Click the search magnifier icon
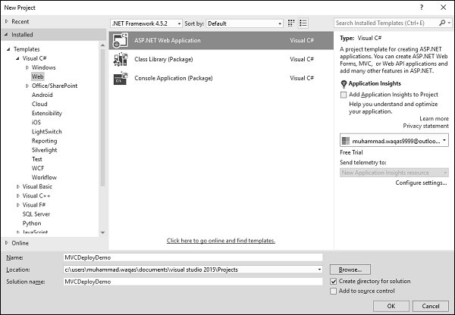Viewport: 455px width, 315px height. pyautogui.click(x=442, y=23)
